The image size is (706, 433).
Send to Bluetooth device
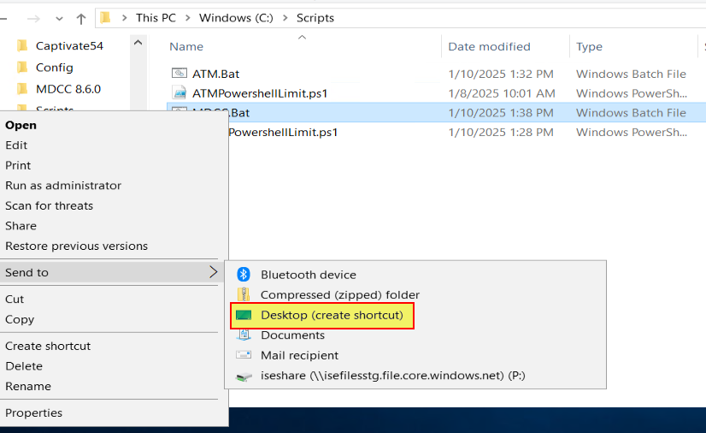(x=309, y=275)
